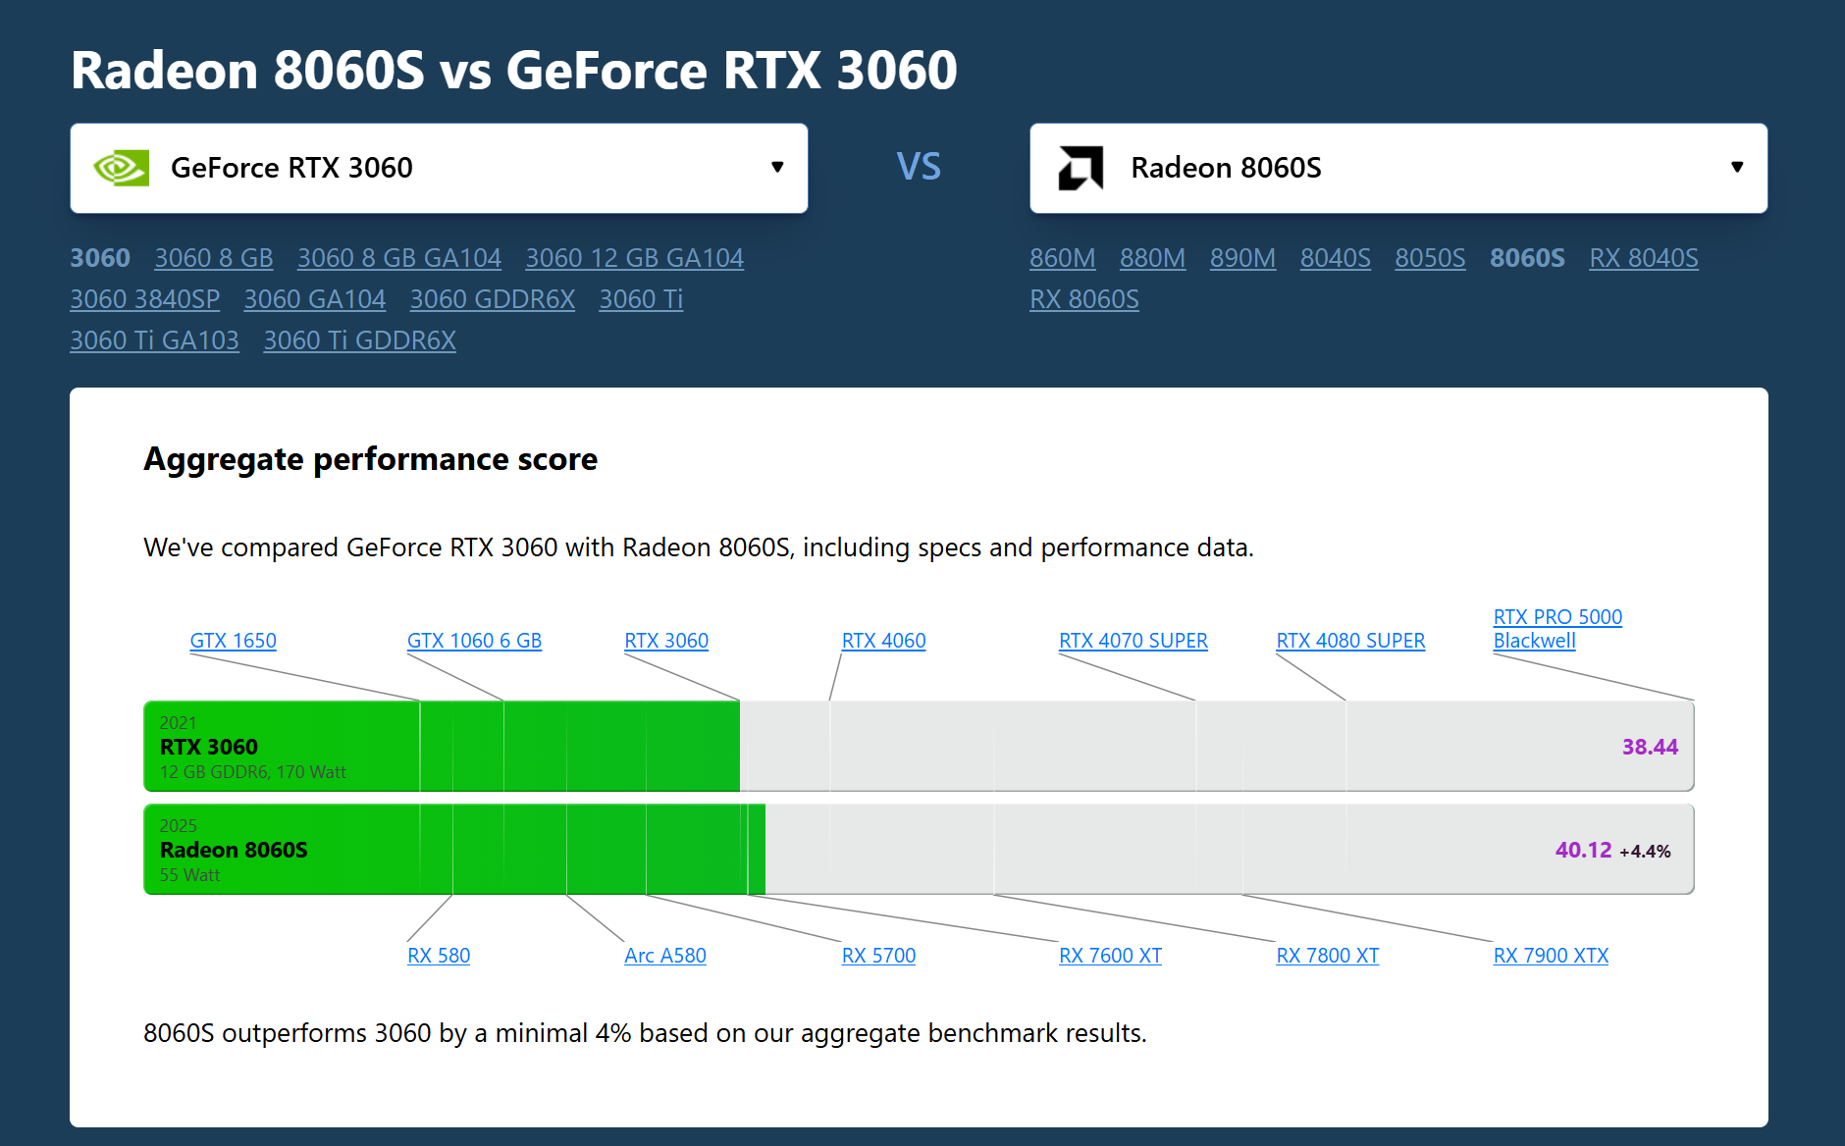Open the 8050S variant link
This screenshot has width=1845, height=1146.
[1431, 258]
